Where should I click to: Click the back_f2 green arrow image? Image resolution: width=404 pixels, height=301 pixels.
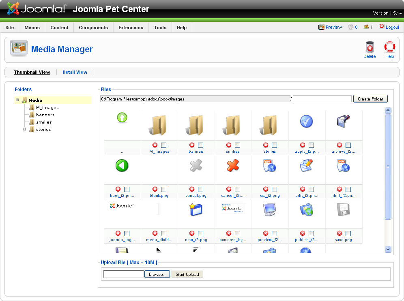(122, 165)
